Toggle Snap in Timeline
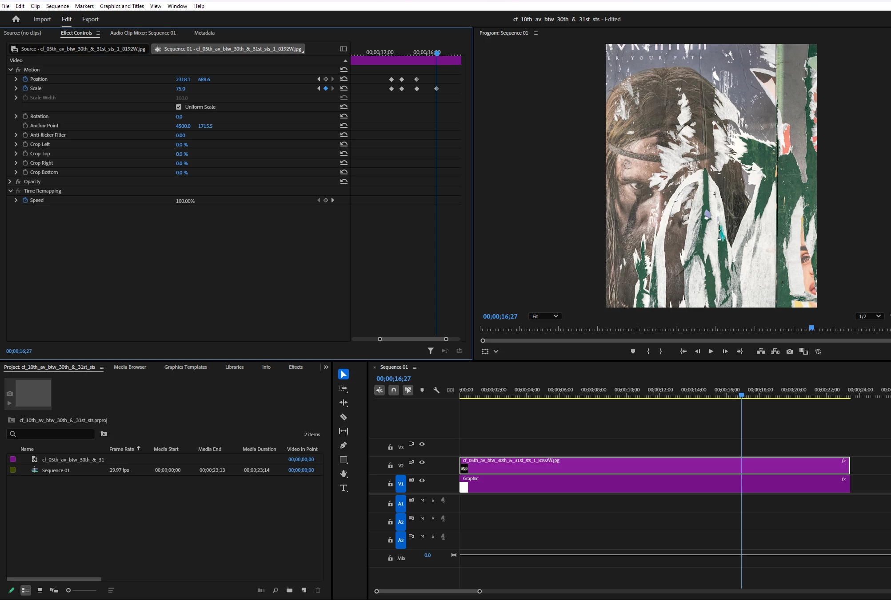This screenshot has width=891, height=600. click(x=394, y=390)
